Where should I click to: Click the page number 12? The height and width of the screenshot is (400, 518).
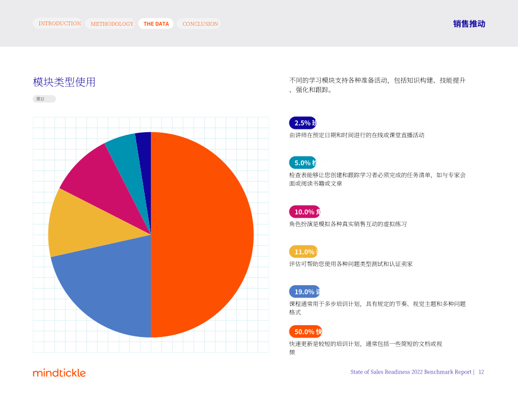click(481, 372)
